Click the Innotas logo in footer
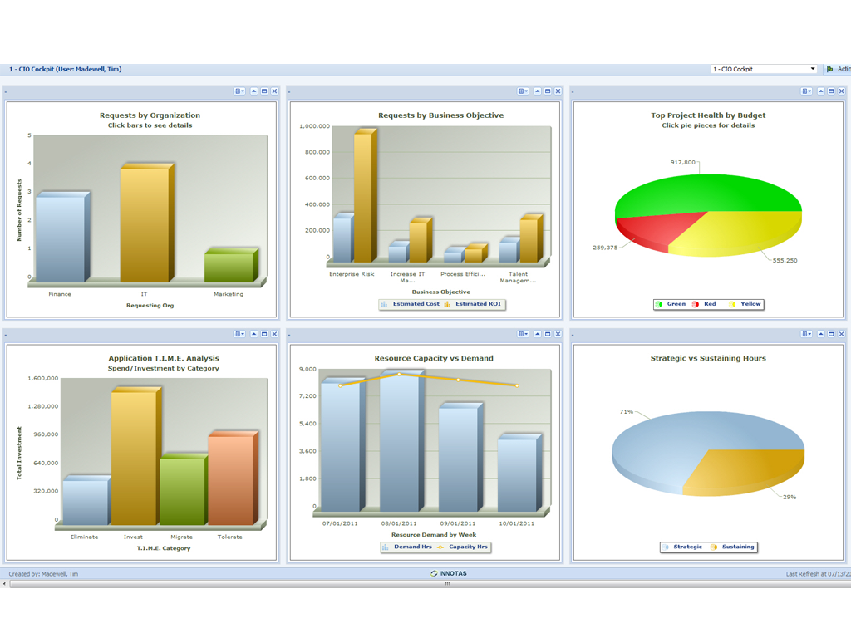This screenshot has width=851, height=638. tap(449, 573)
